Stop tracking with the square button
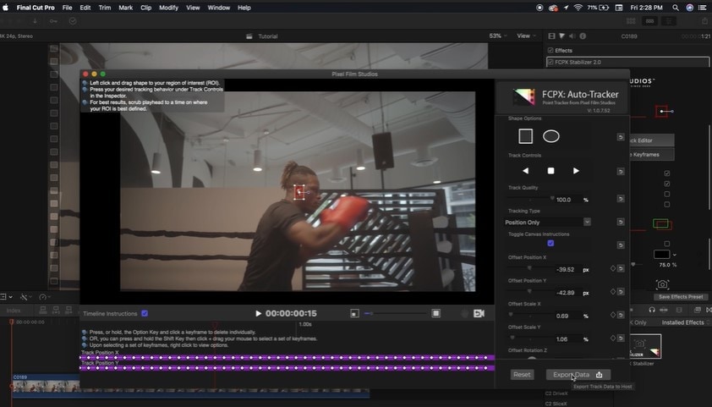 coord(550,171)
